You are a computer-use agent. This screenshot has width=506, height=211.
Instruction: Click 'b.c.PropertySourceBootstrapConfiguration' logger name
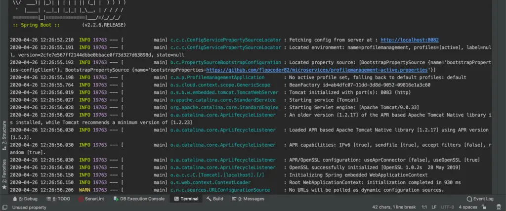[x=225, y=62]
